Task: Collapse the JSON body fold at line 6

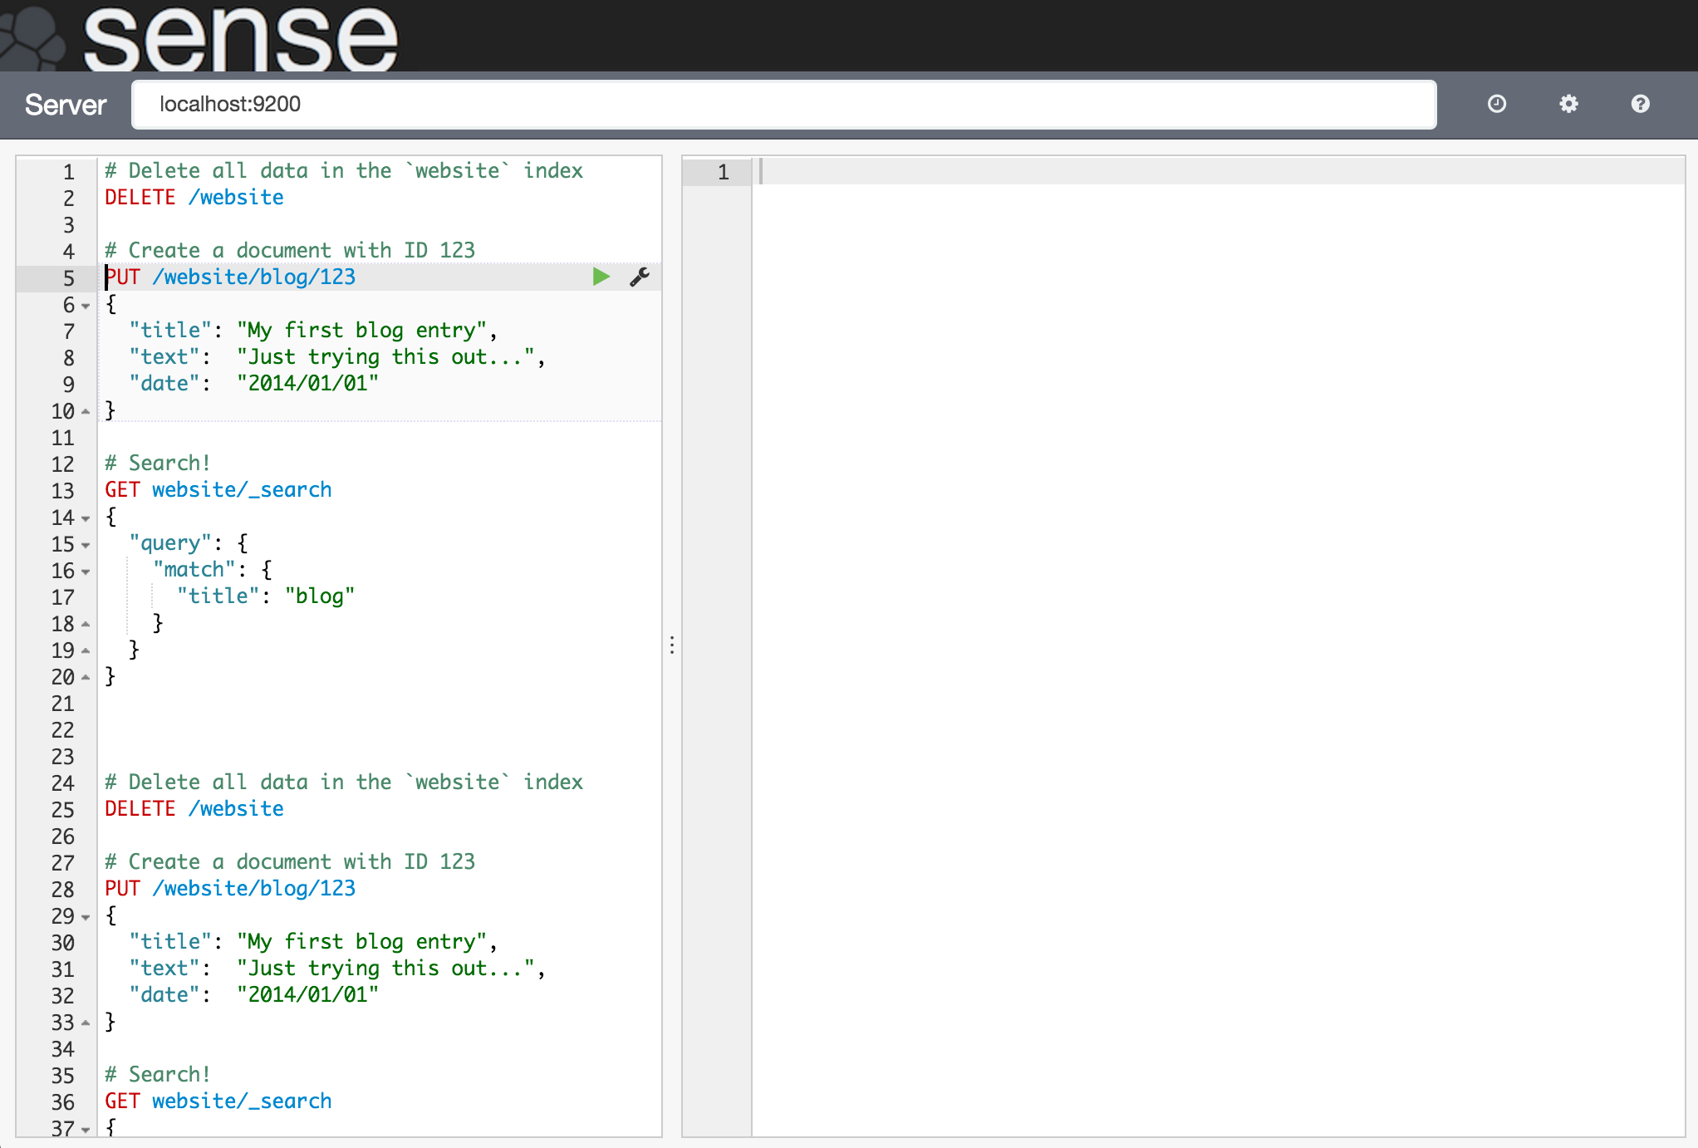Action: coord(86,306)
